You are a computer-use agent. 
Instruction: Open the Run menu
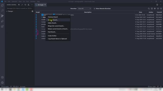[x=28, y=2]
